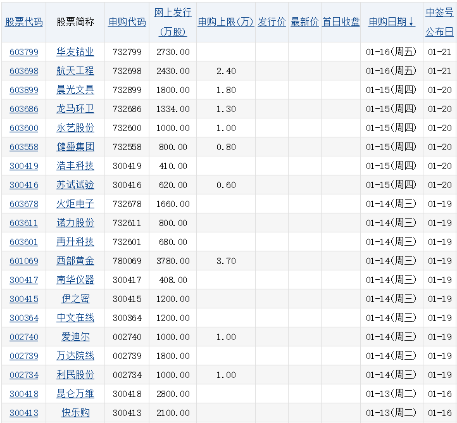Open 南华仪器 stock link

tap(75, 280)
